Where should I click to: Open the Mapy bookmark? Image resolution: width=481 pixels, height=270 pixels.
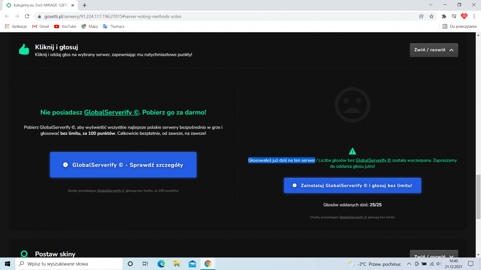click(x=89, y=26)
